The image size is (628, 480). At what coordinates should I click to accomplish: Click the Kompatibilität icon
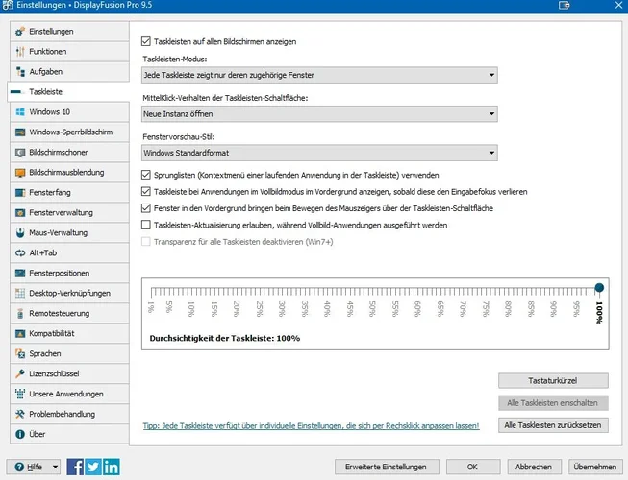click(20, 334)
